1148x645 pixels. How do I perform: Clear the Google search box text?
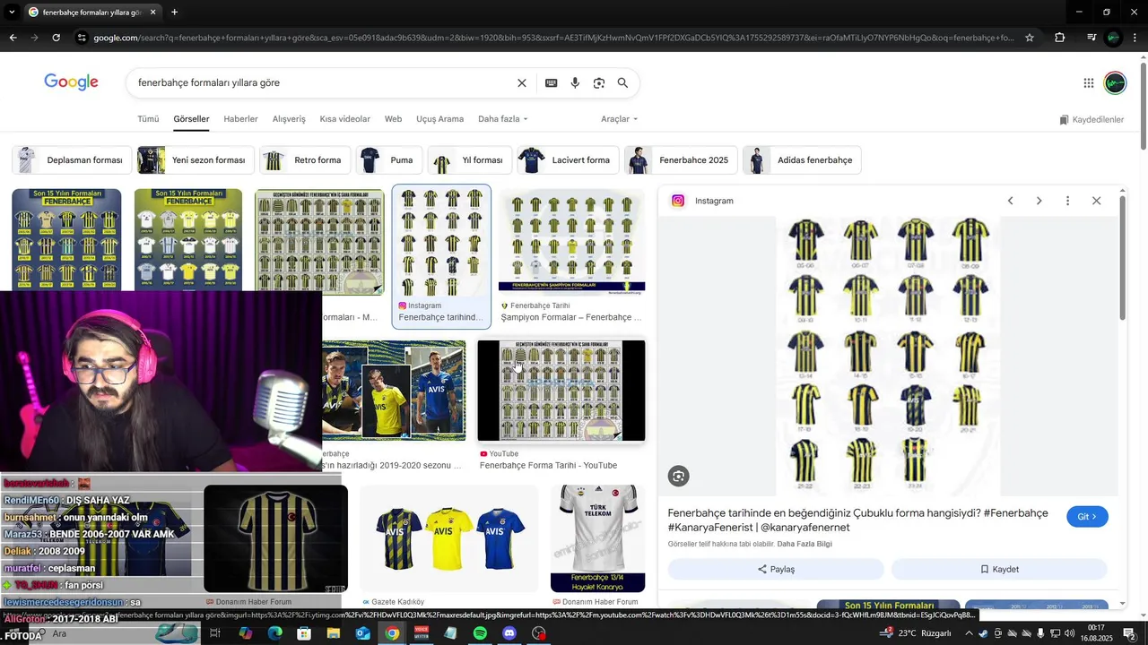click(522, 83)
